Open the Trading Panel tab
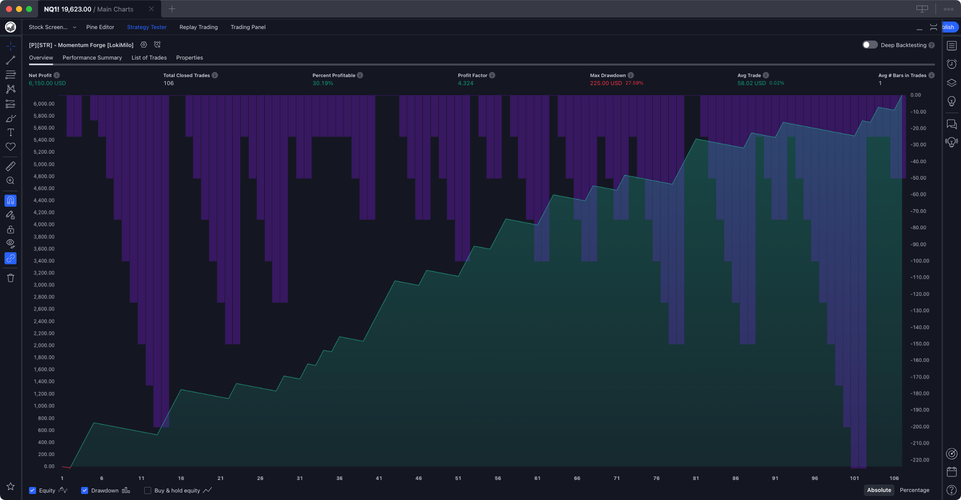961x500 pixels. [248, 27]
